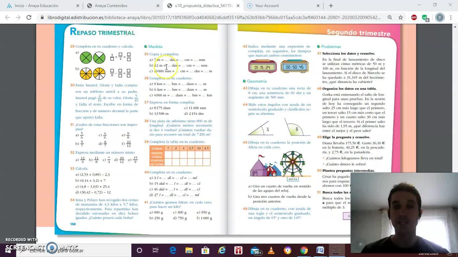Open the screen recorder icon on taskbar
The height and width of the screenshot is (257, 458).
[337, 250]
